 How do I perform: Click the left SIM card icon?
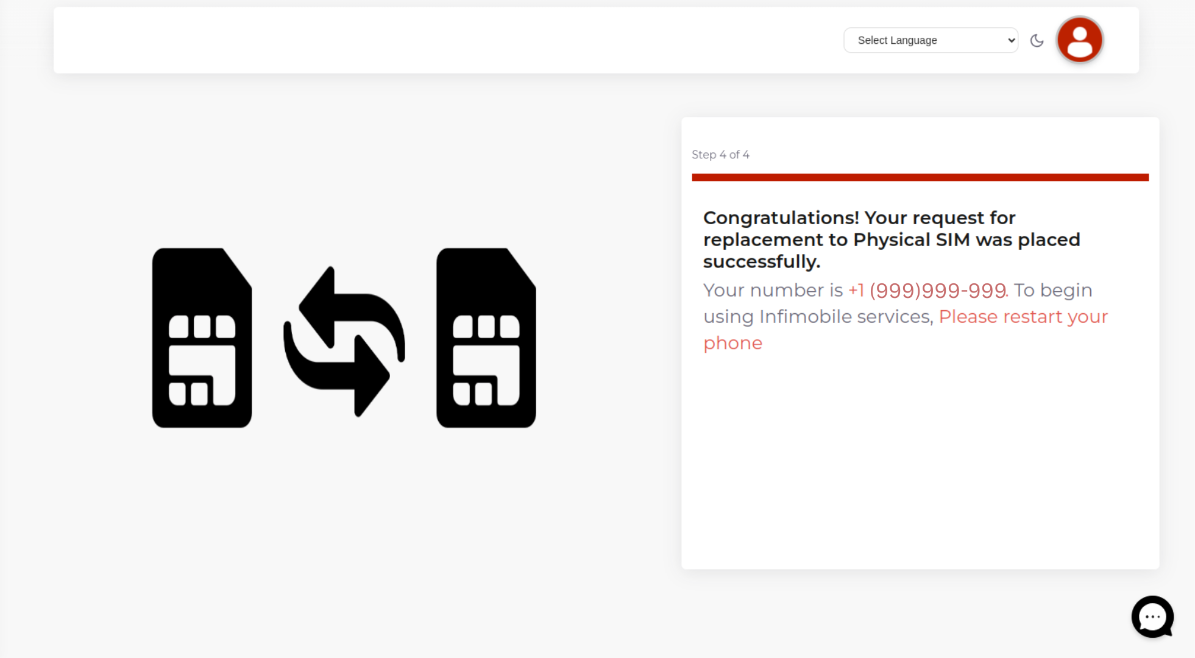pos(202,338)
